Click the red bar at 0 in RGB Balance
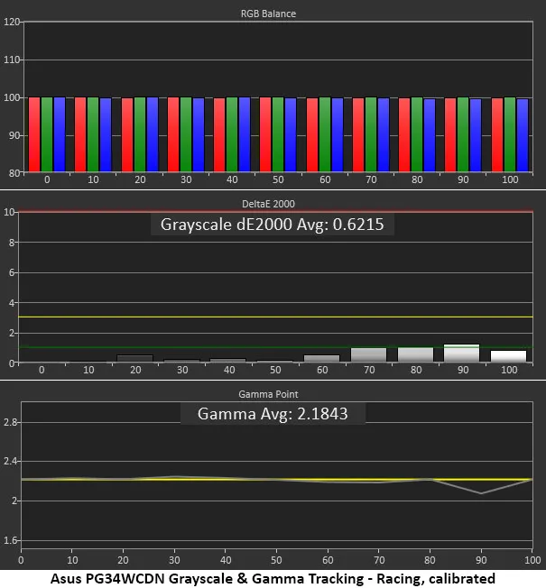 coord(34,133)
